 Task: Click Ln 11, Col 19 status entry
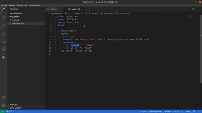(x=151, y=111)
